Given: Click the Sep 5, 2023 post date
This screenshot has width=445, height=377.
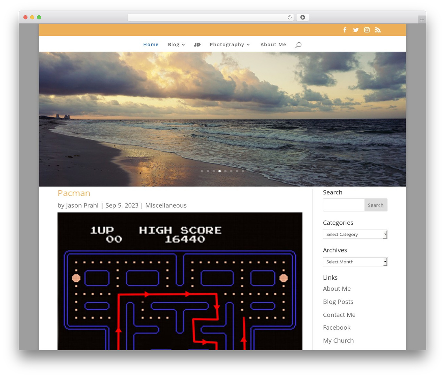Looking at the screenshot, I should pyautogui.click(x=122, y=206).
